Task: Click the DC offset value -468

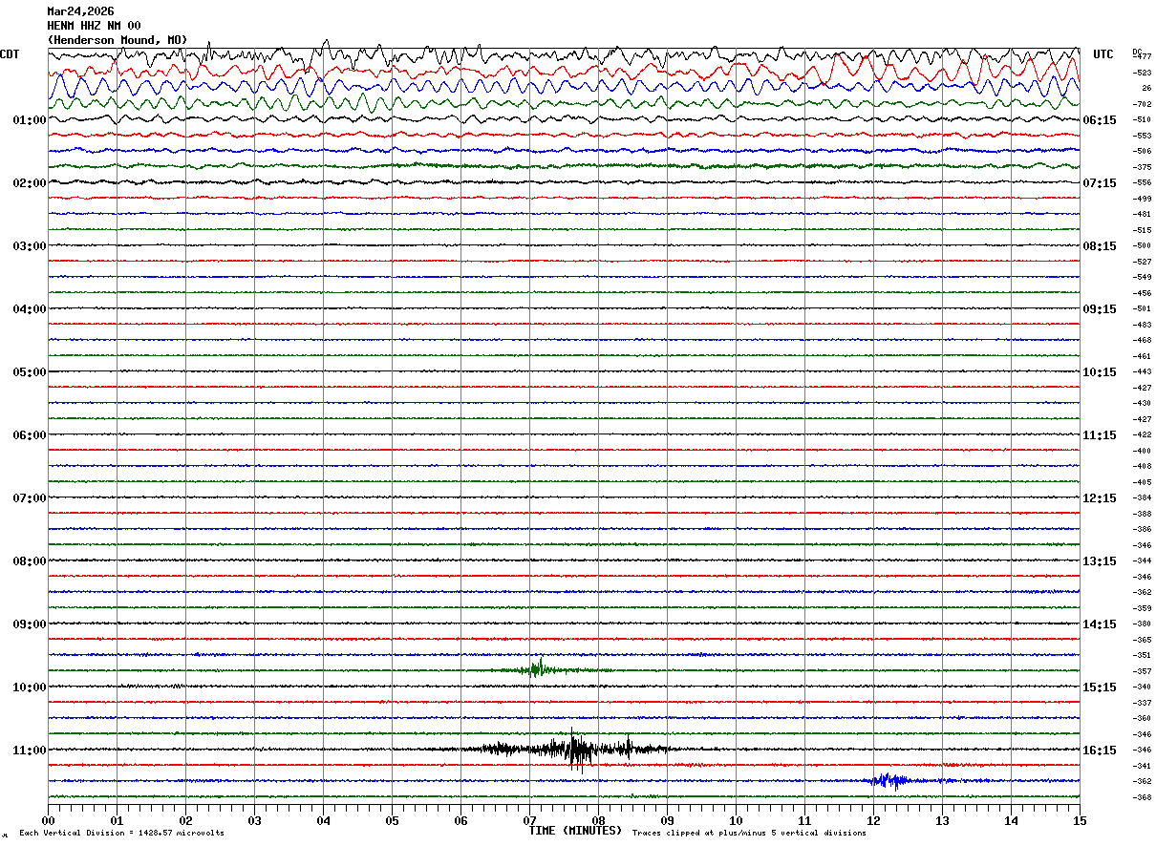Action: pyautogui.click(x=1142, y=340)
